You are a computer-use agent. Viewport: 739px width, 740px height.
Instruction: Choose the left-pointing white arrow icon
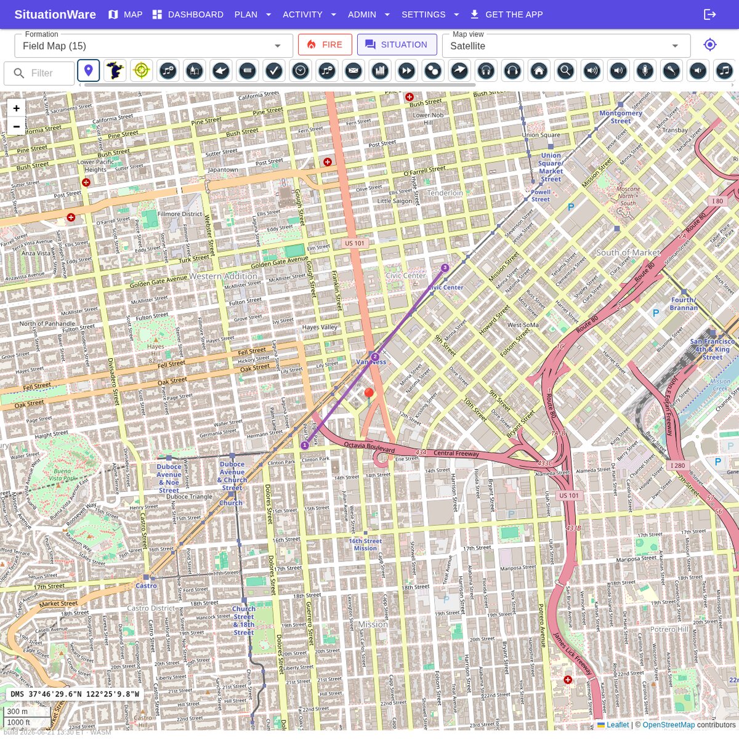[220, 71]
